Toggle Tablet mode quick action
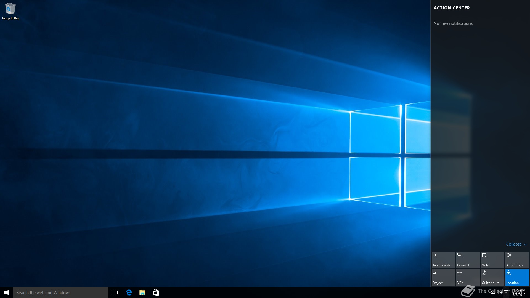The image size is (530, 298). click(x=443, y=260)
